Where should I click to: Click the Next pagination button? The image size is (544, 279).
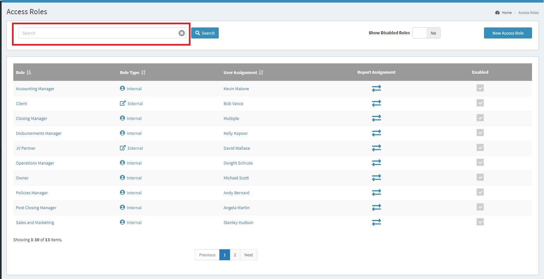click(x=249, y=255)
